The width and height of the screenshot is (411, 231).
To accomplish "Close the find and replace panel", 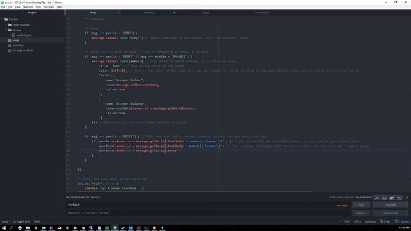I will click(x=407, y=198).
